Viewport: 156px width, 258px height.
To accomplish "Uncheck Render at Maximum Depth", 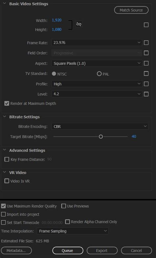I will [7, 103].
